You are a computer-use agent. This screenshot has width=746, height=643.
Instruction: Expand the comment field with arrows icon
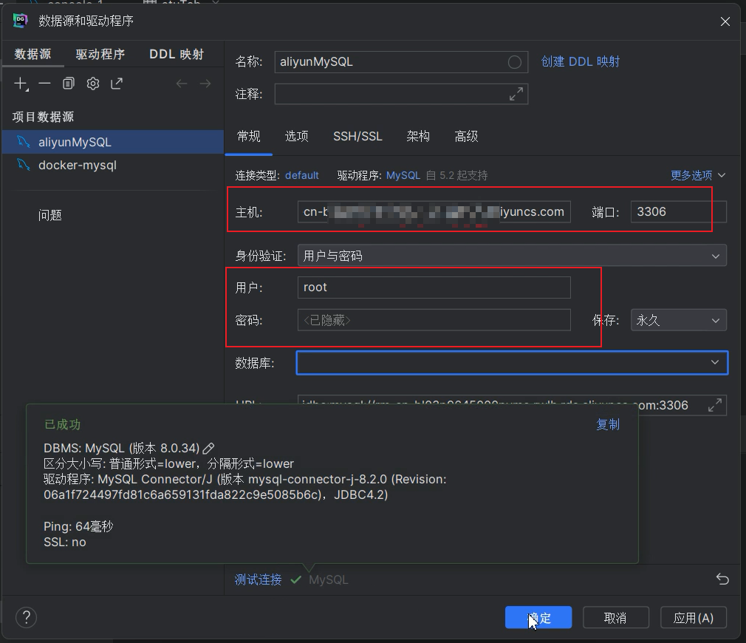coord(516,94)
